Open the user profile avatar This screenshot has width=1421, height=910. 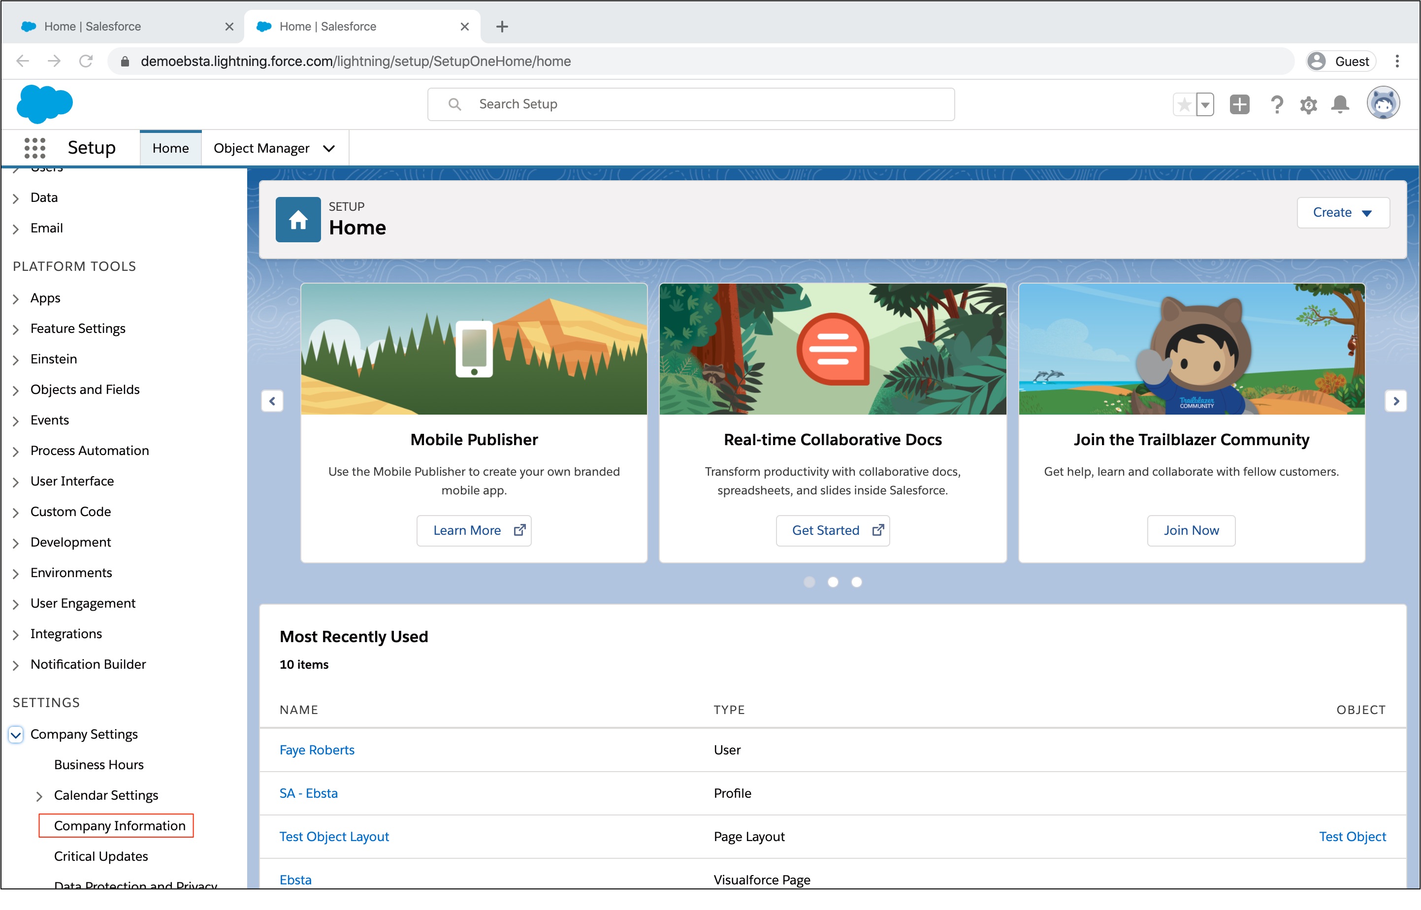click(x=1383, y=104)
